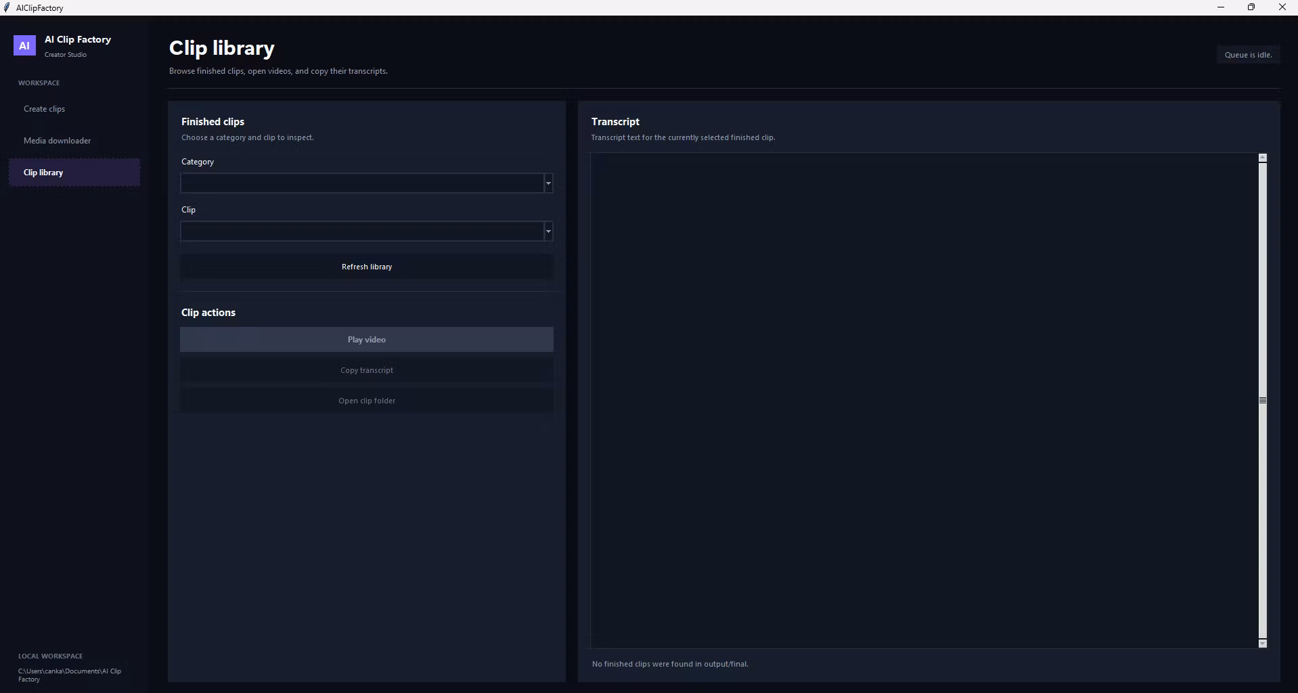
Task: Click the 'Clip actions' section heading
Action: [208, 313]
